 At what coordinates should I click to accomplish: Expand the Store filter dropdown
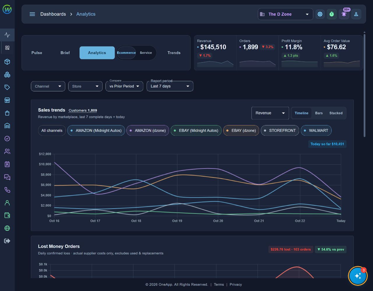[x=85, y=86]
